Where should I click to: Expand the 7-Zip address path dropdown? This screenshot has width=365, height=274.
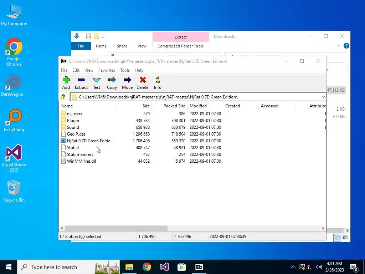click(323, 97)
